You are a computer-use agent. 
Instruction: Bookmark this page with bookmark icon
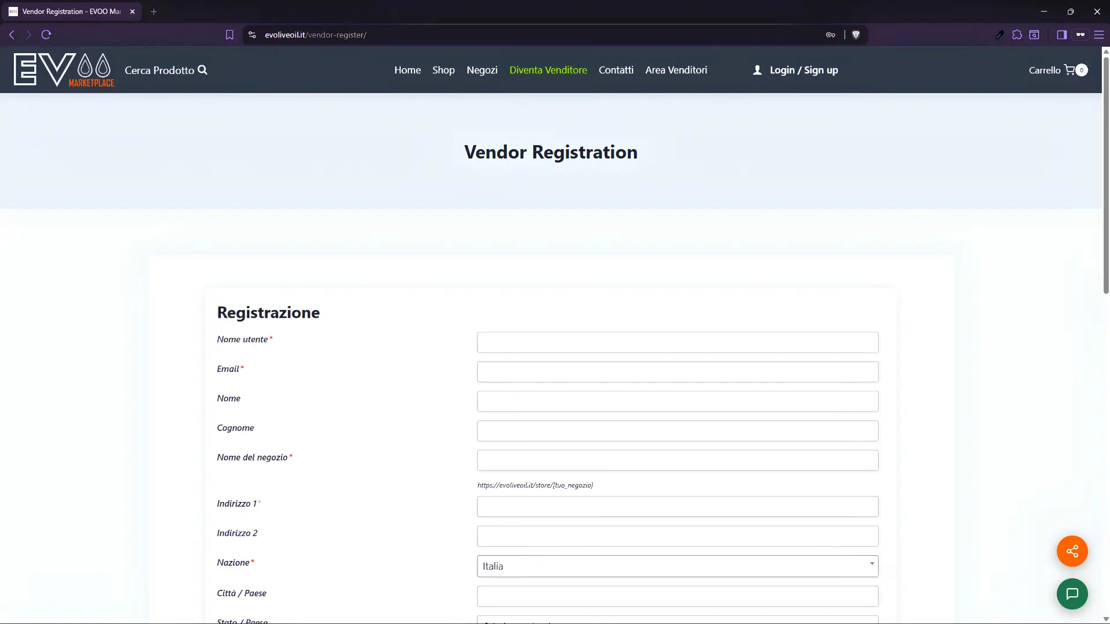coord(230,35)
